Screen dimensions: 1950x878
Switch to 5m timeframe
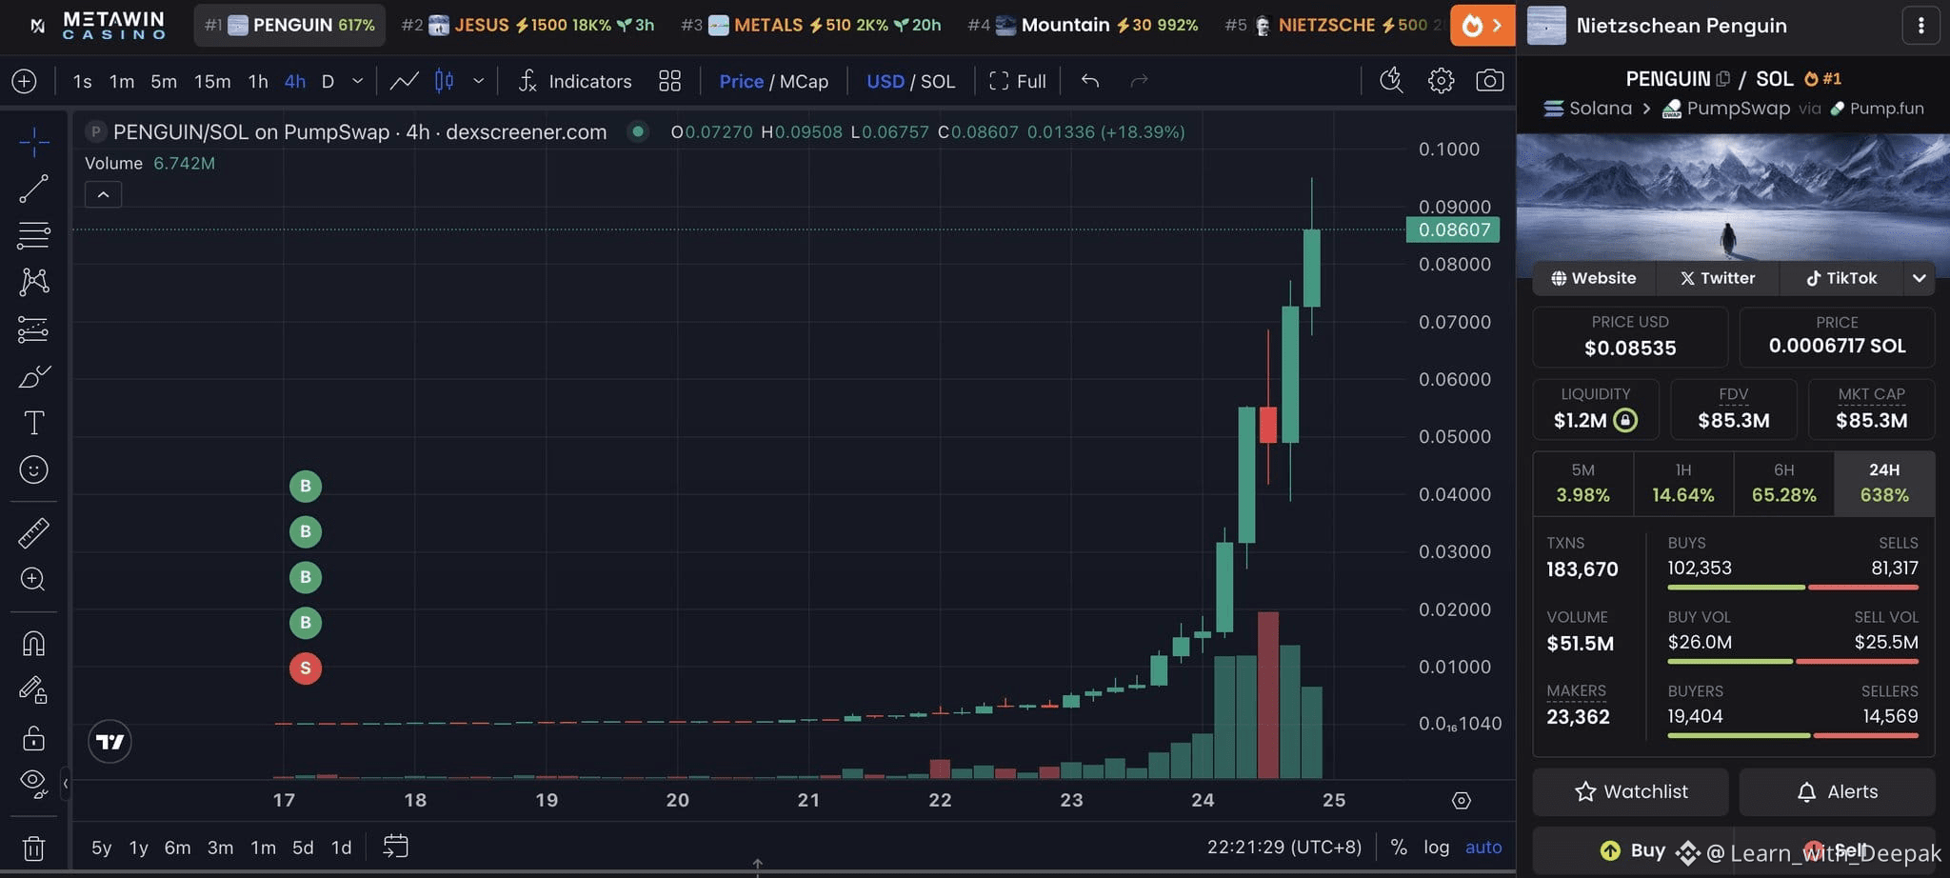click(x=164, y=82)
